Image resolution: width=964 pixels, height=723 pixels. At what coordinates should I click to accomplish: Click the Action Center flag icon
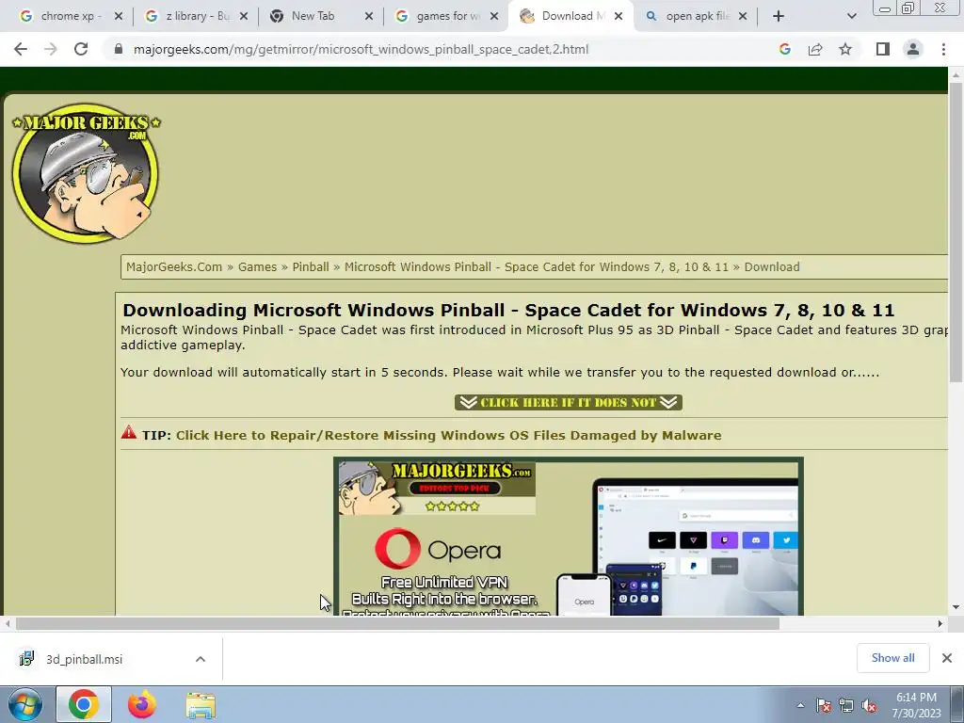pos(824,705)
